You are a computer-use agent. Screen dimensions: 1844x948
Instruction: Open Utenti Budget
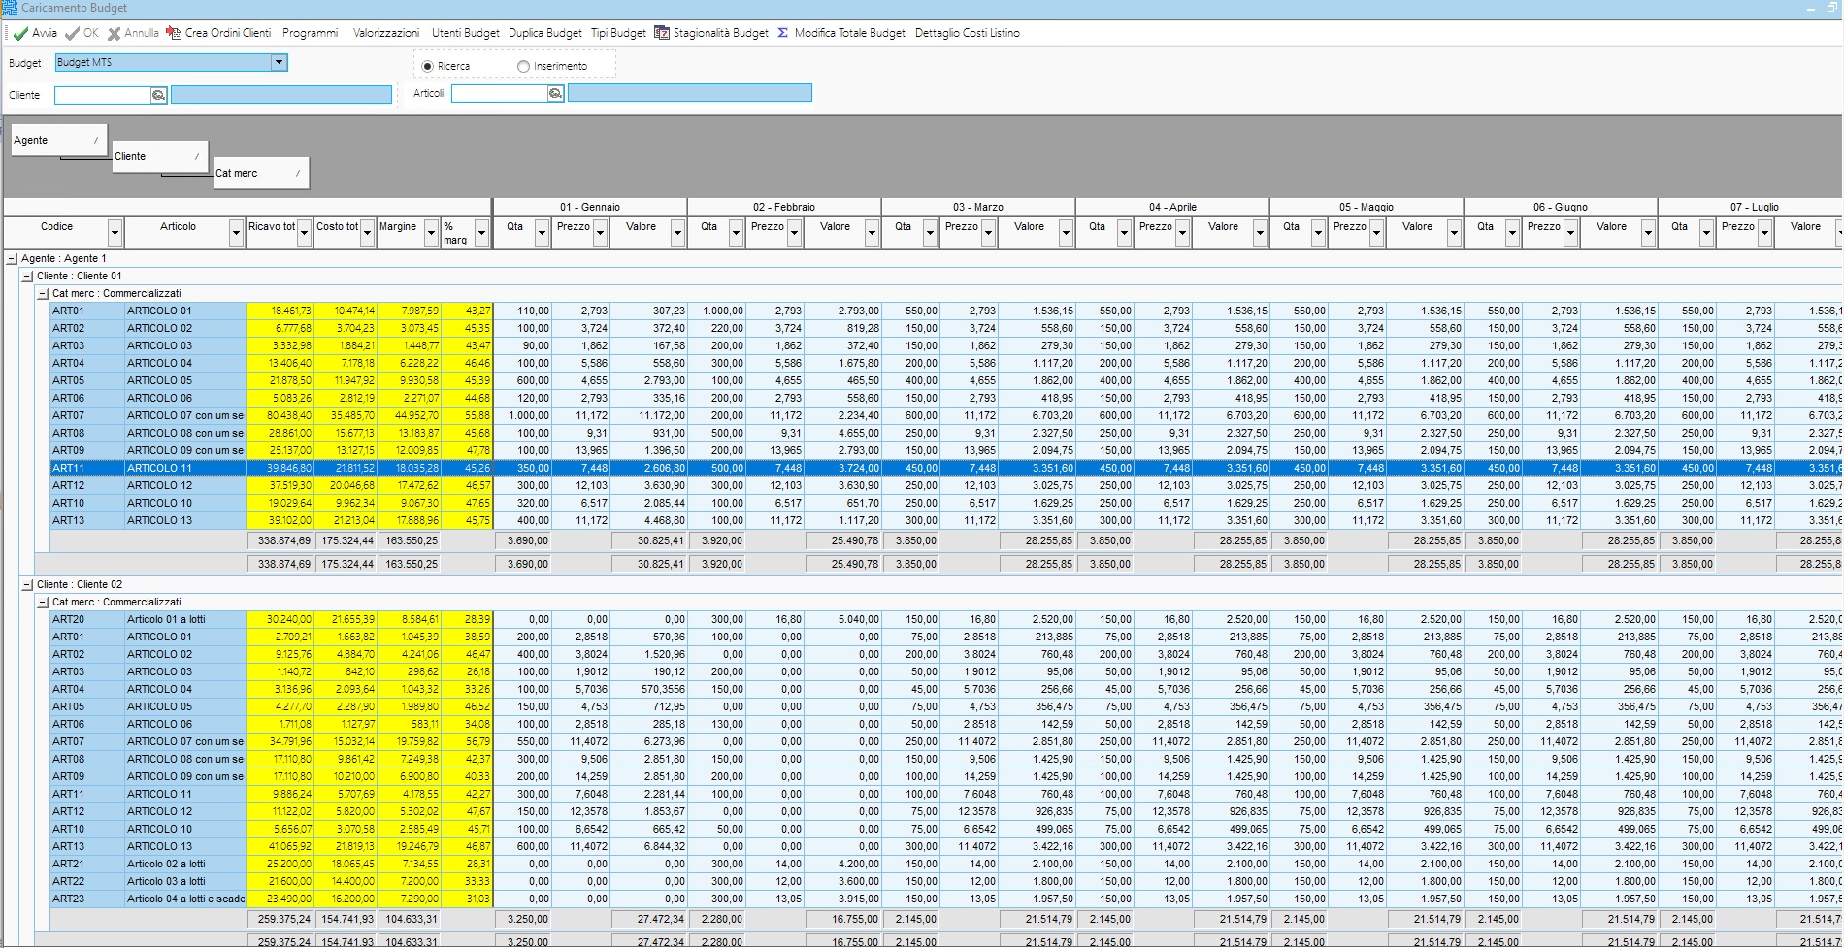click(x=466, y=33)
